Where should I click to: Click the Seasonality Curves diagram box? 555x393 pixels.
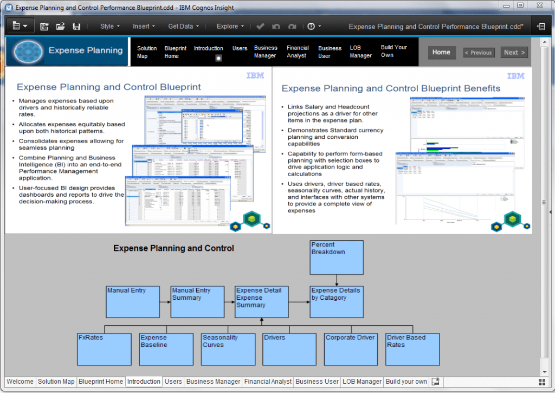pos(228,349)
